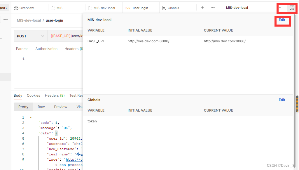Switch to the Globals tab
Screen dimensions: 299x170
170,8
